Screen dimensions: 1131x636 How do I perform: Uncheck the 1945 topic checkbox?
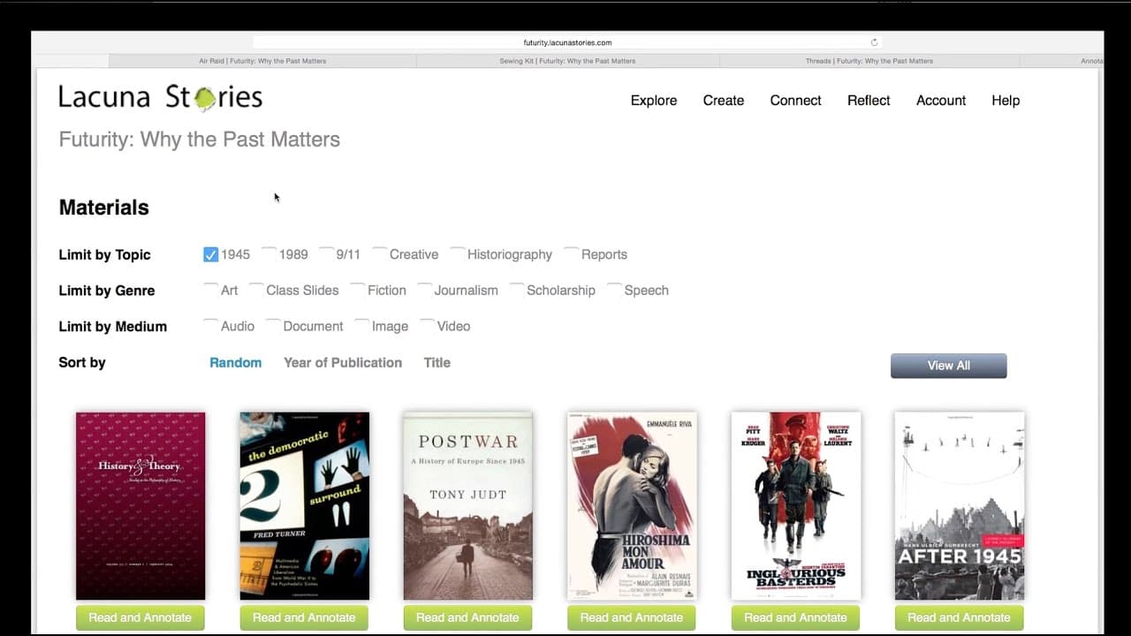click(210, 254)
